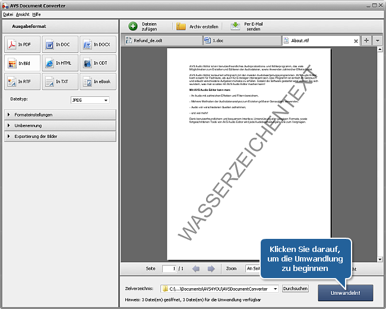The height and width of the screenshot is (309, 386).
Task: Send by email via Per E-Mail senden
Action: (247, 26)
